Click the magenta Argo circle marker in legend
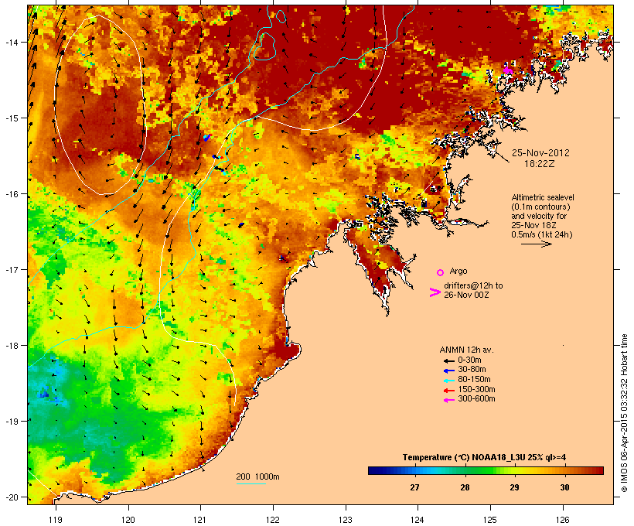Image resolution: width=634 pixels, height=526 pixels. coord(441,272)
